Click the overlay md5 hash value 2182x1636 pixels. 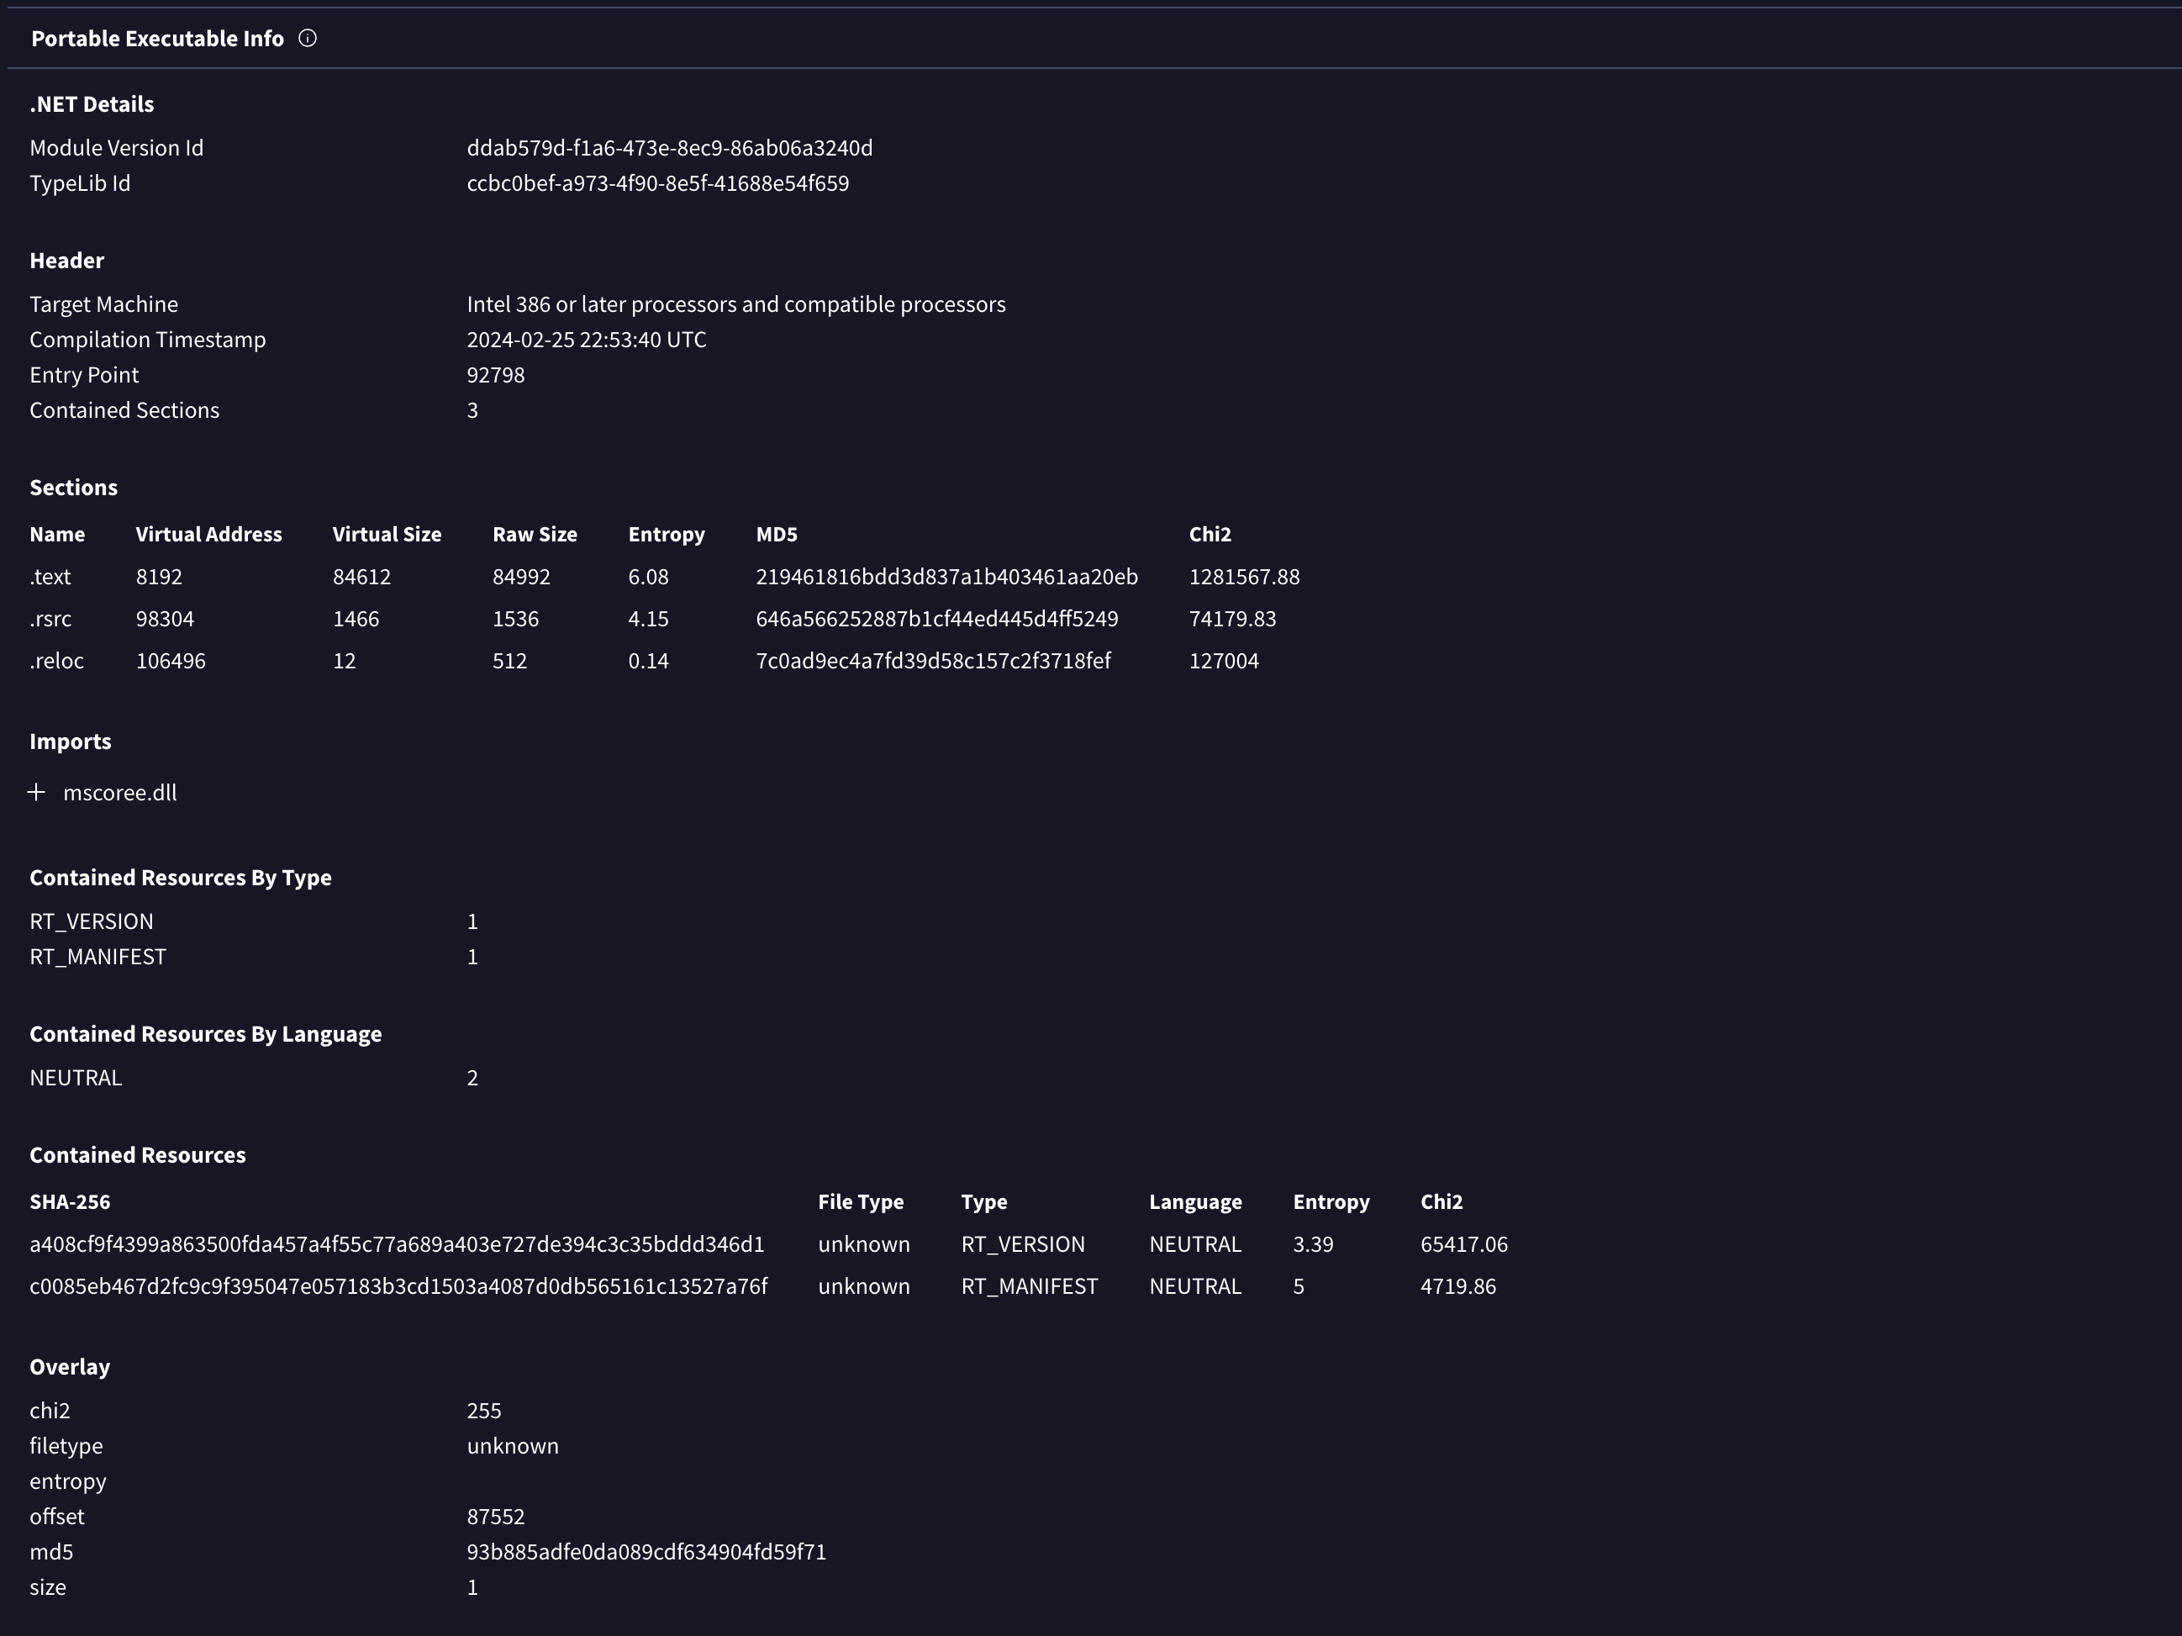tap(646, 1552)
